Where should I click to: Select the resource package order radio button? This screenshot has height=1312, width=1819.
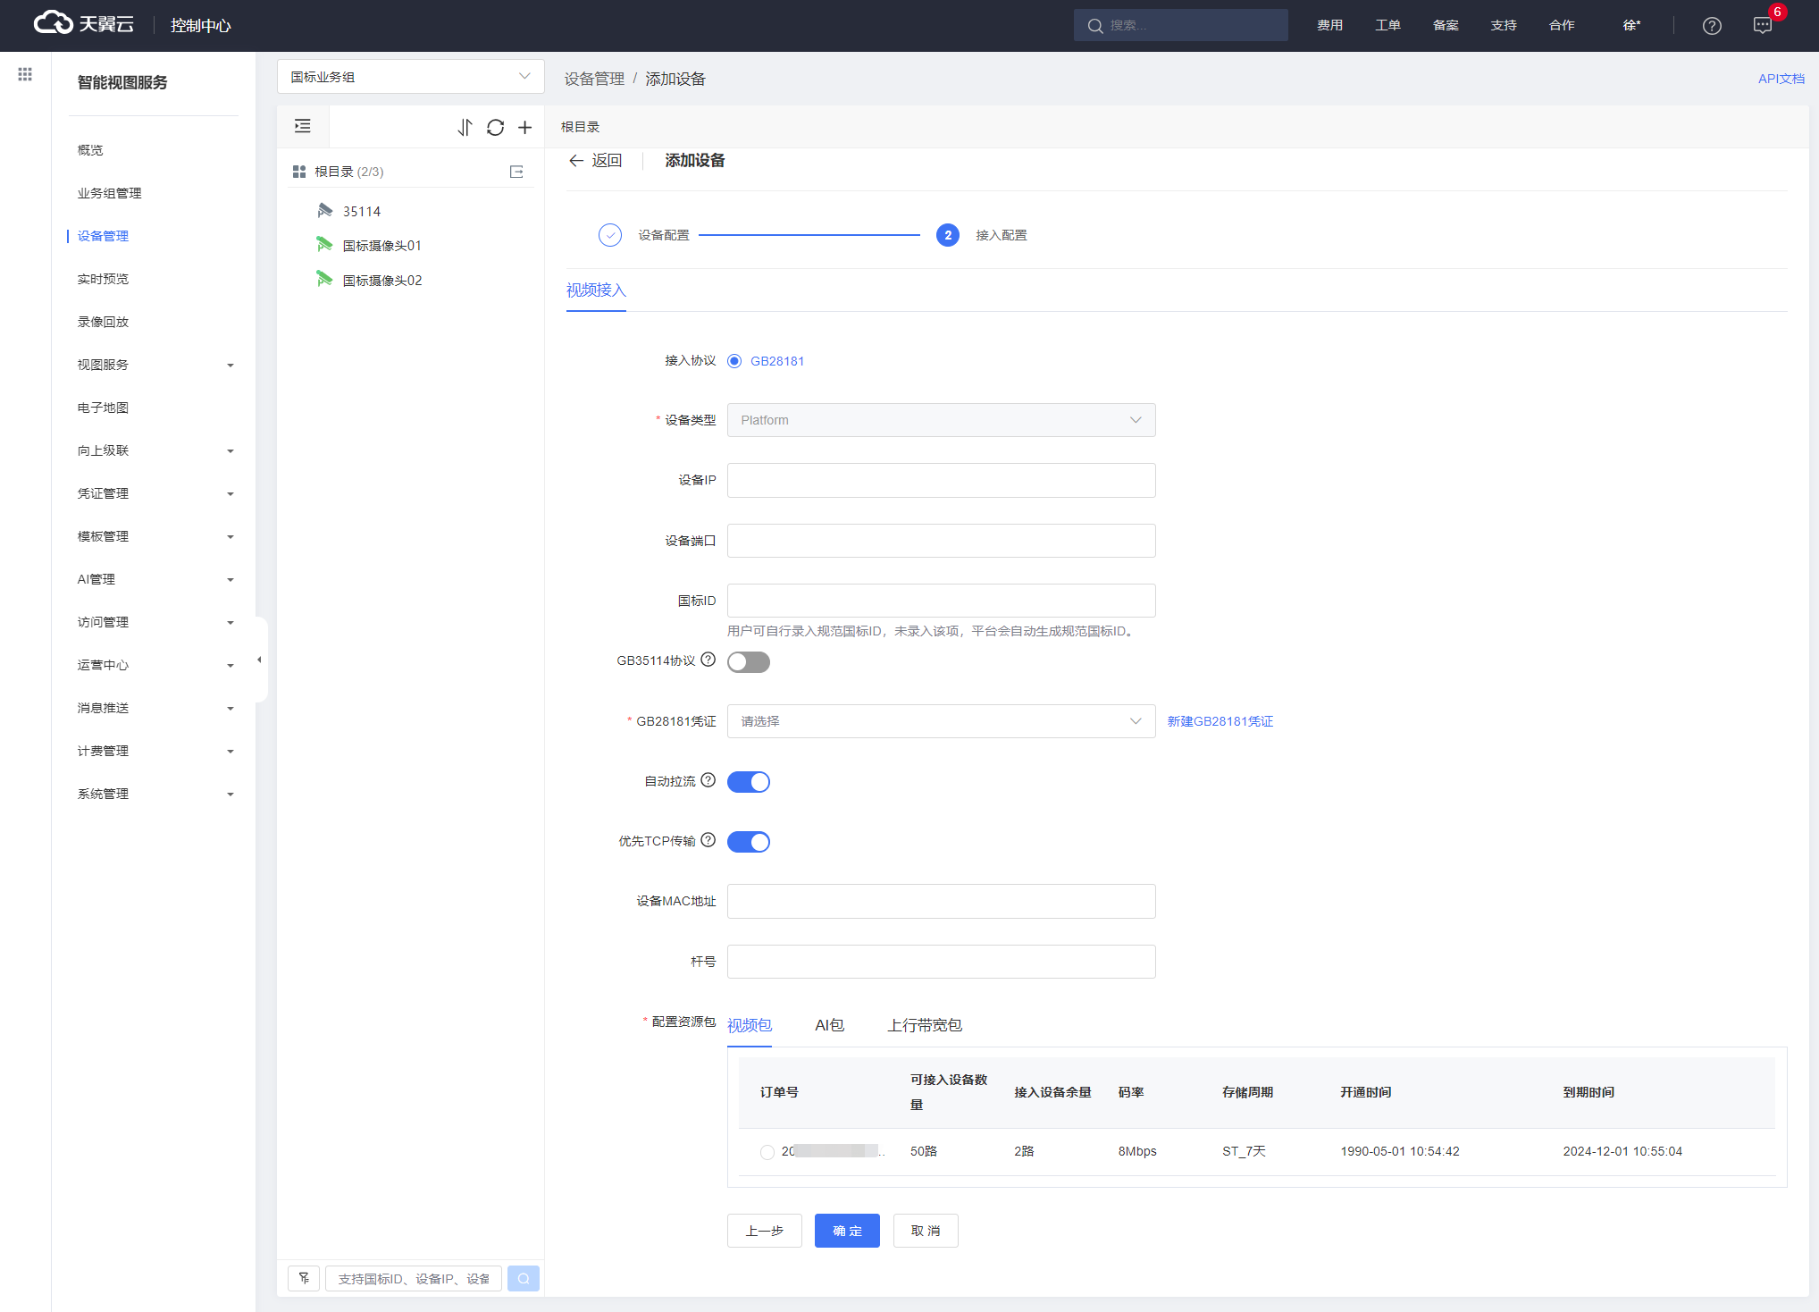(x=767, y=1152)
